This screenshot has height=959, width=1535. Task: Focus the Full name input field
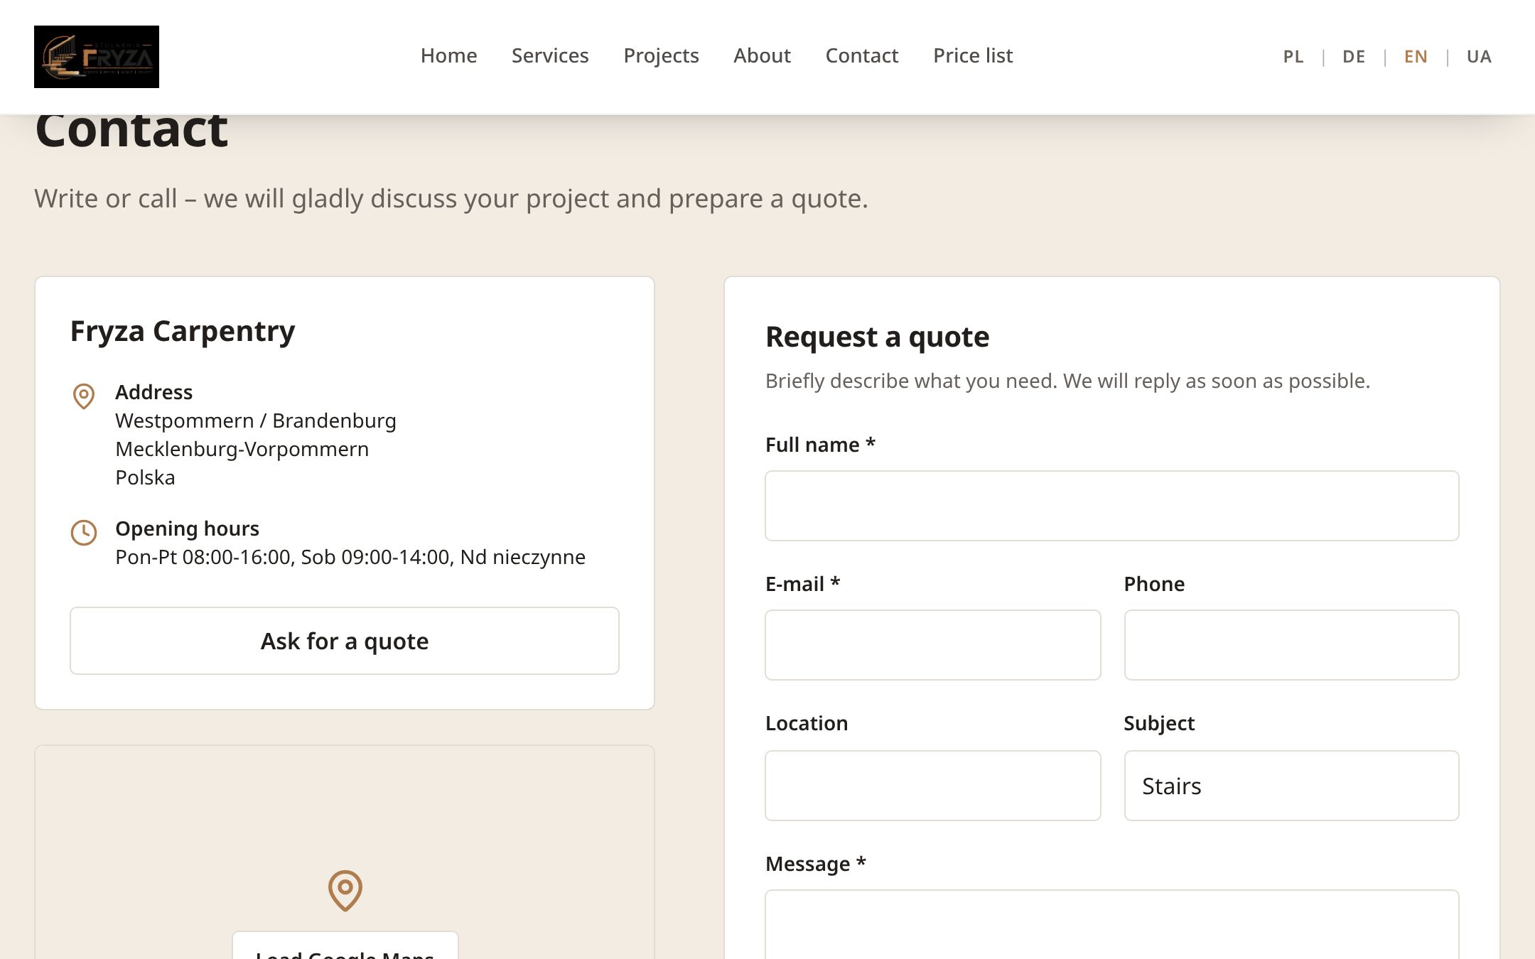pos(1112,506)
